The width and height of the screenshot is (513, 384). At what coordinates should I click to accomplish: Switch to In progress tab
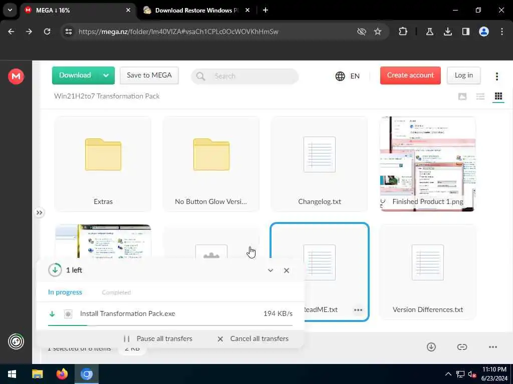pos(65,292)
